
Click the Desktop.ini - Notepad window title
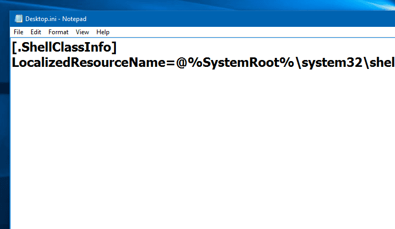[56, 19]
